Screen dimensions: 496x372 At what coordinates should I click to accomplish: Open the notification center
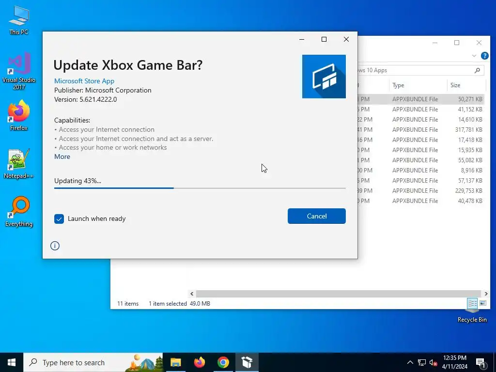click(x=480, y=362)
